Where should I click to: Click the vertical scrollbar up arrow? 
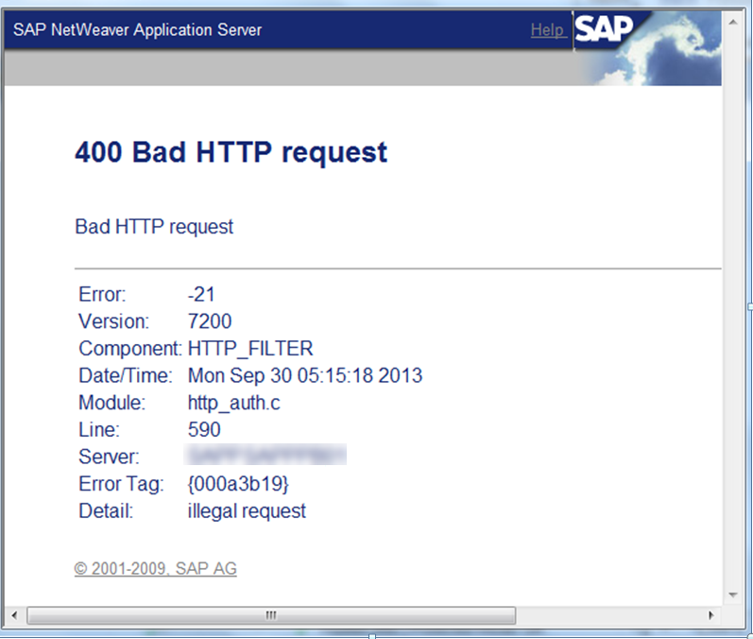click(x=733, y=23)
